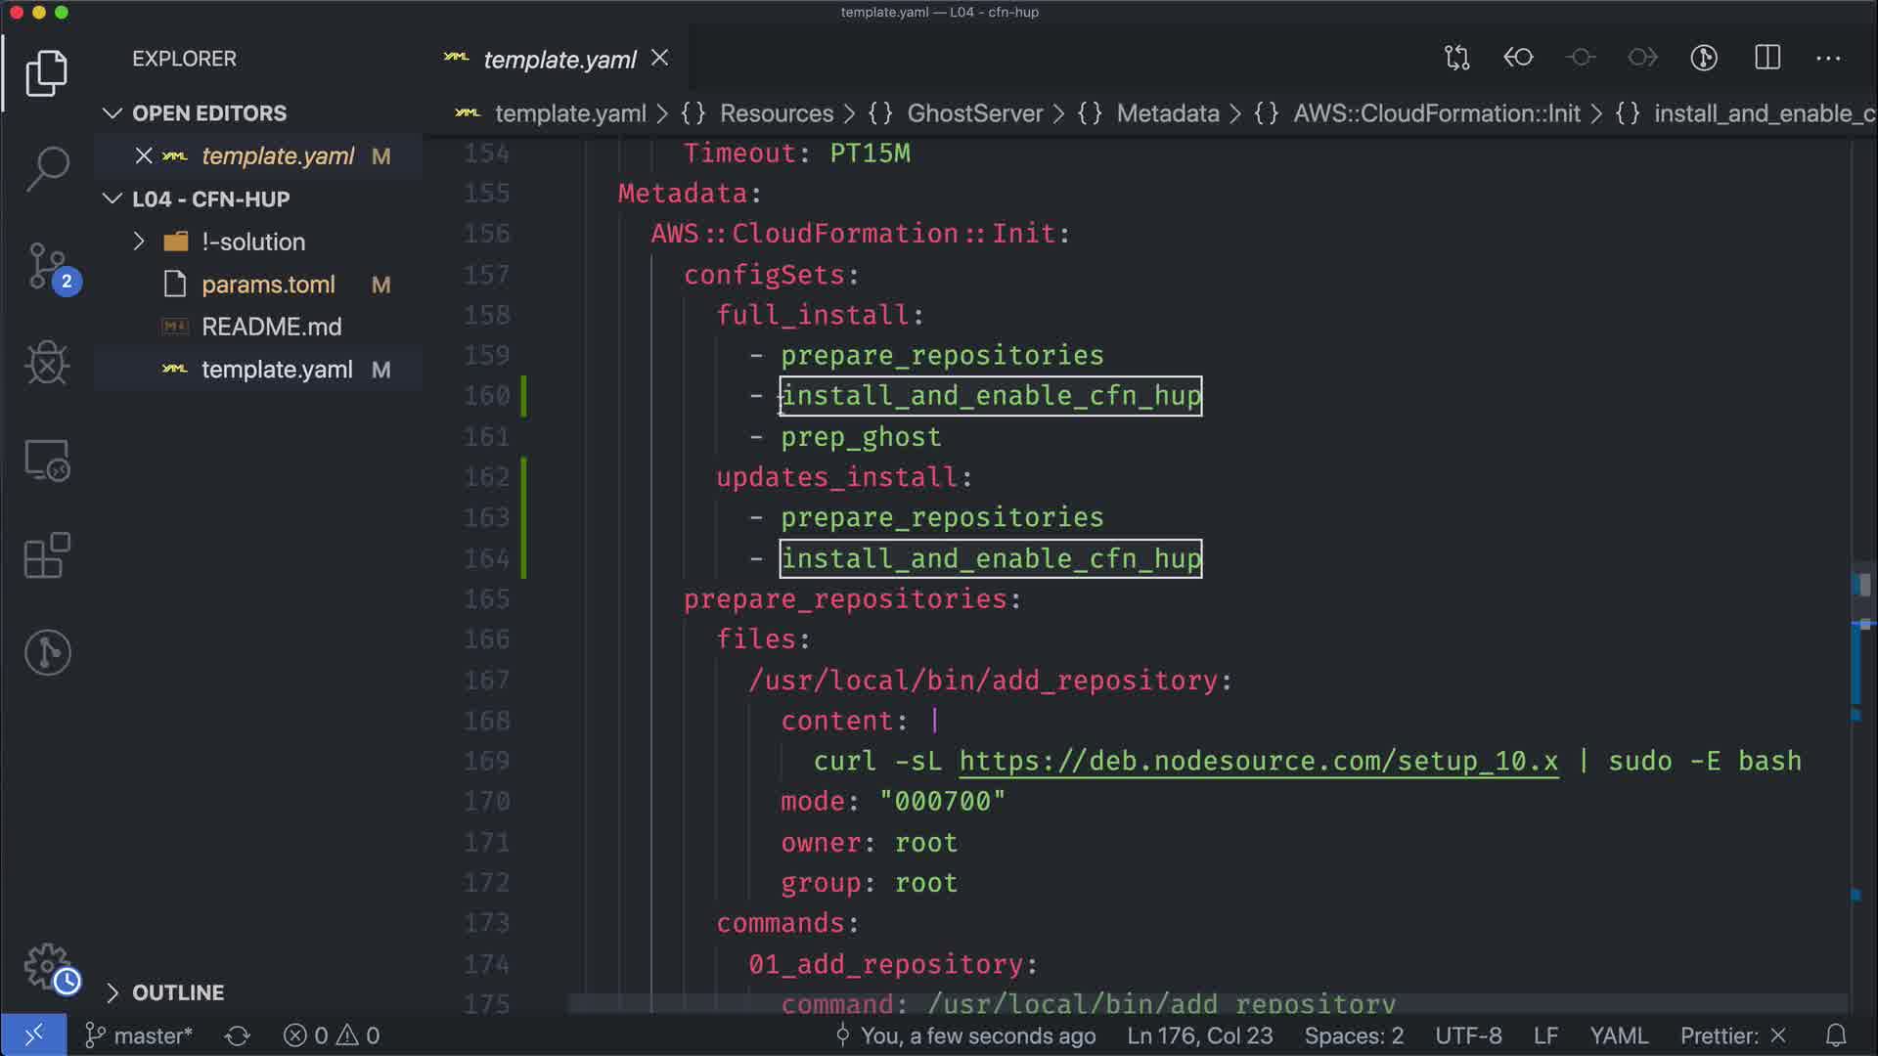Change language mode via YAML indicator
Image resolution: width=1878 pixels, height=1056 pixels.
[x=1618, y=1035]
